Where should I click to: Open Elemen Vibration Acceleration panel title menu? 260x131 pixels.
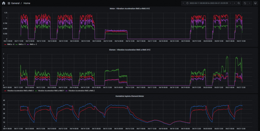pyautogui.click(x=130, y=50)
